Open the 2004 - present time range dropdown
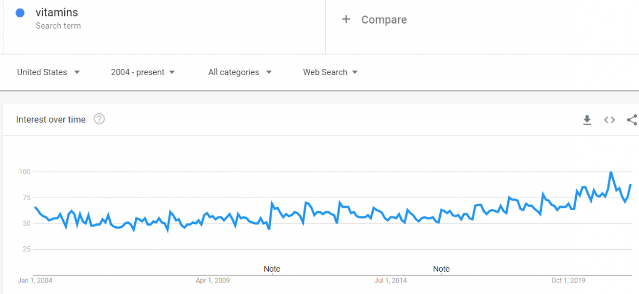The width and height of the screenshot is (639, 294). coord(143,72)
